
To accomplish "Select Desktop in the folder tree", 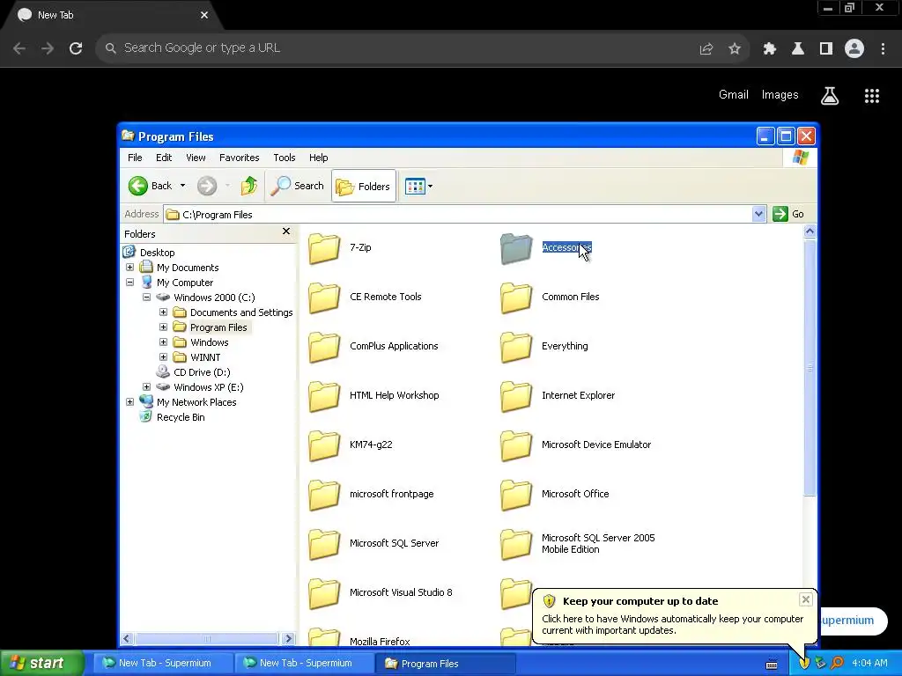I will [x=157, y=253].
